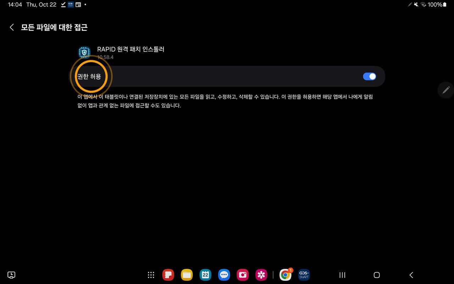
Task: Tap the navigation bar back arrow
Action: point(411,275)
